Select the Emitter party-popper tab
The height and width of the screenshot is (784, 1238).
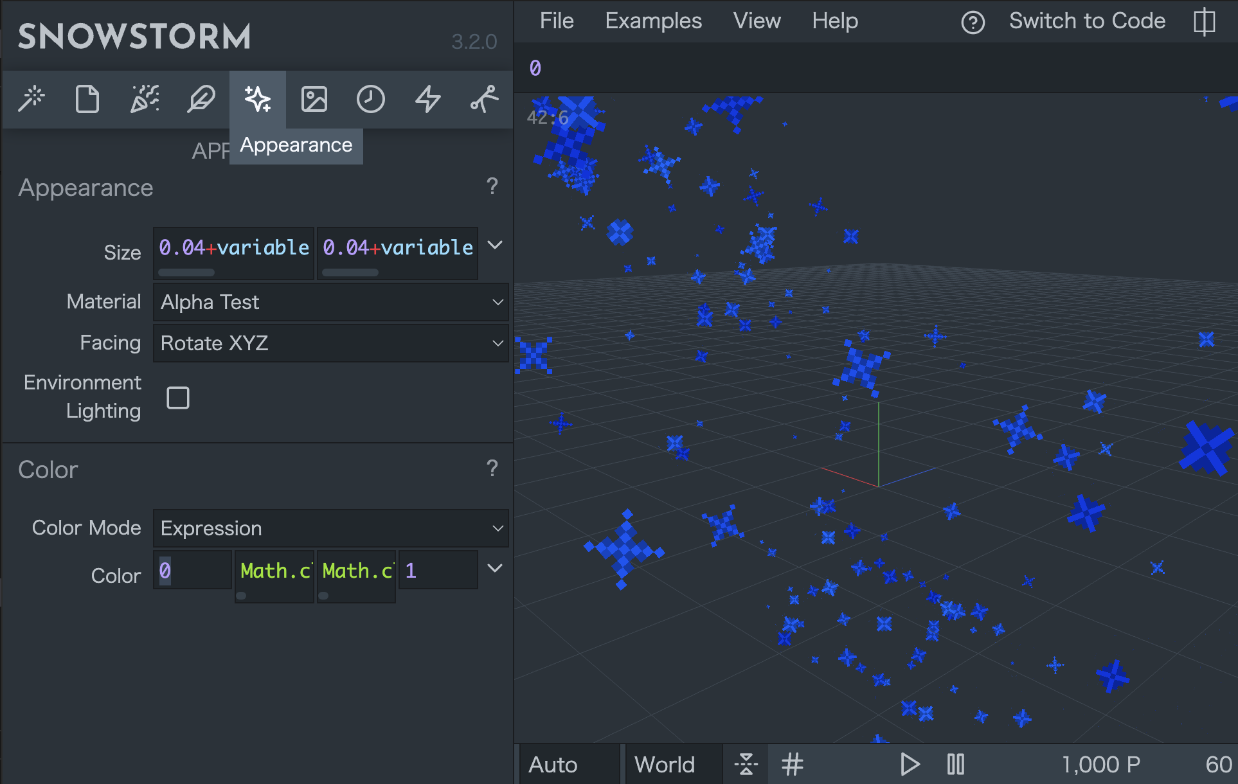coord(145,100)
